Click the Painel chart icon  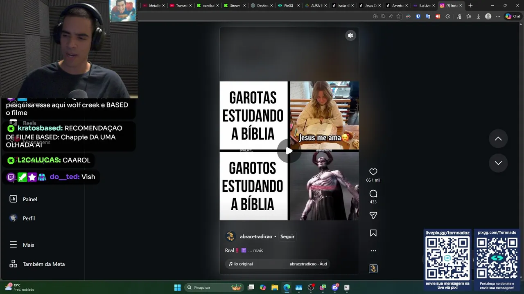pyautogui.click(x=13, y=199)
